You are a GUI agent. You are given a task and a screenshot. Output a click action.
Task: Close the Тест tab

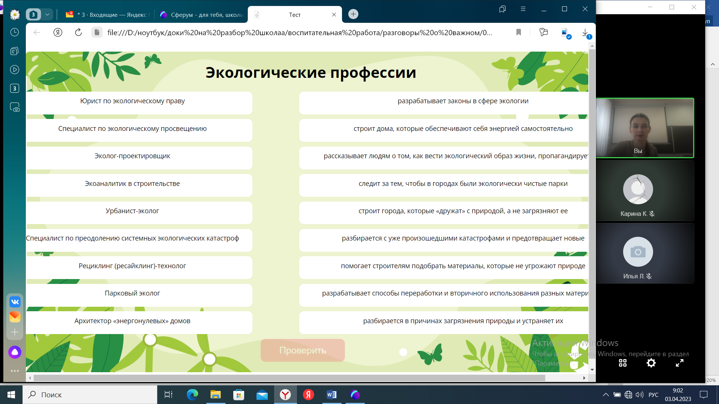(x=334, y=15)
